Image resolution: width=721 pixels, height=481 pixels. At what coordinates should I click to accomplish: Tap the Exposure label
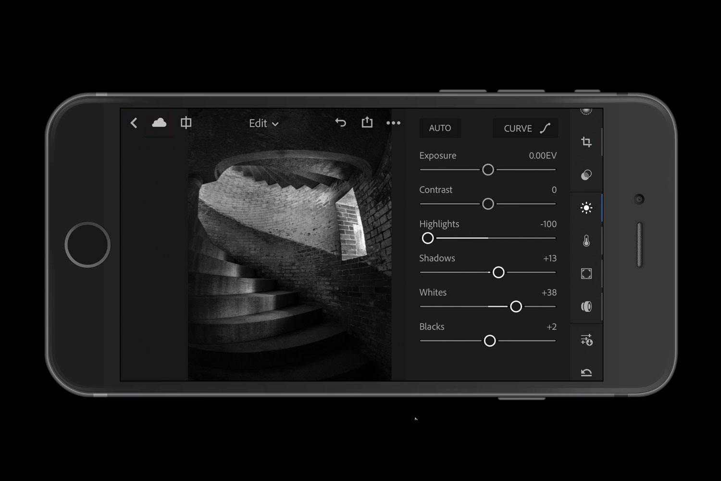(x=437, y=155)
